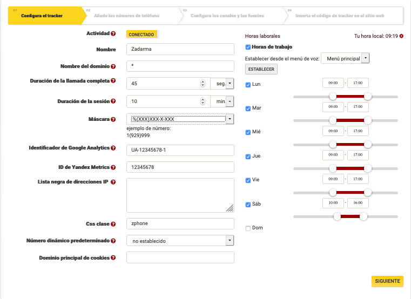Screen dimensions: 411x299
Task: Open help for Dominio principal de cookies
Action: (x=113, y=257)
